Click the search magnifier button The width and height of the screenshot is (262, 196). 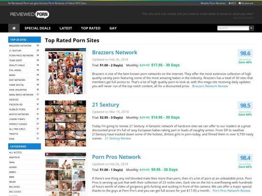pyautogui.click(x=251, y=28)
